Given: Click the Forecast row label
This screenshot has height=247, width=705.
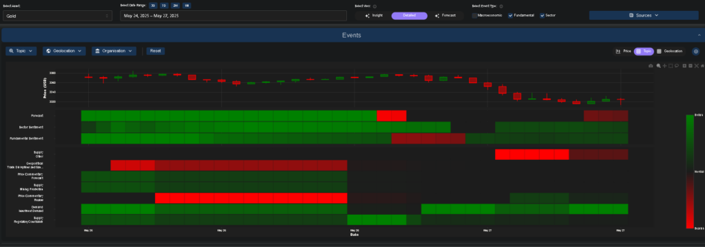Looking at the screenshot, I should point(37,116).
